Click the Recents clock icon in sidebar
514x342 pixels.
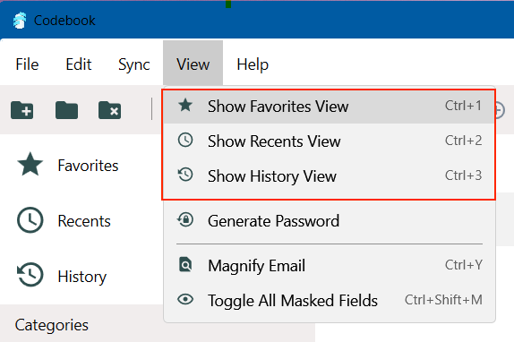tap(30, 220)
